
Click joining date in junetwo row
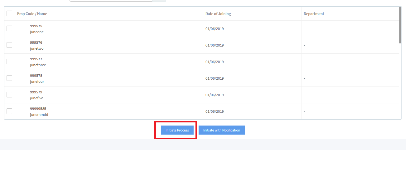pos(214,45)
